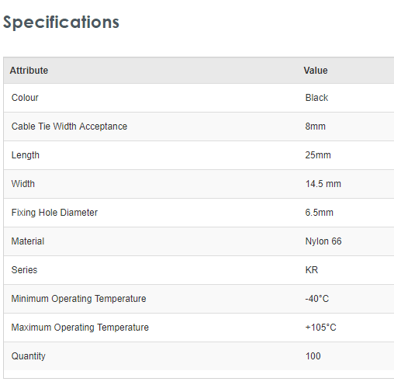This screenshot has height=385, width=394.
Task: Select the Length attribute label
Action: click(x=26, y=155)
